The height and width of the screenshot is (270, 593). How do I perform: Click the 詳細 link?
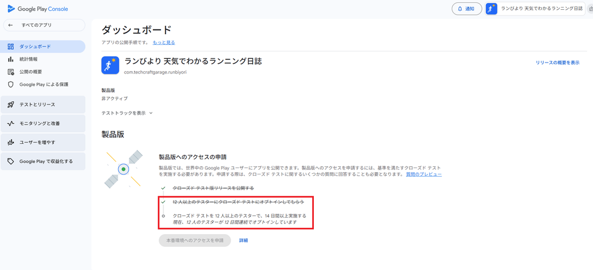244,240
